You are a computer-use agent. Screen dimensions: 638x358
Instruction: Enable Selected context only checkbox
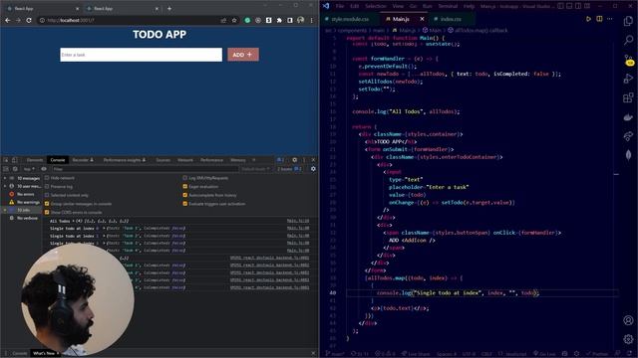pyautogui.click(x=47, y=195)
